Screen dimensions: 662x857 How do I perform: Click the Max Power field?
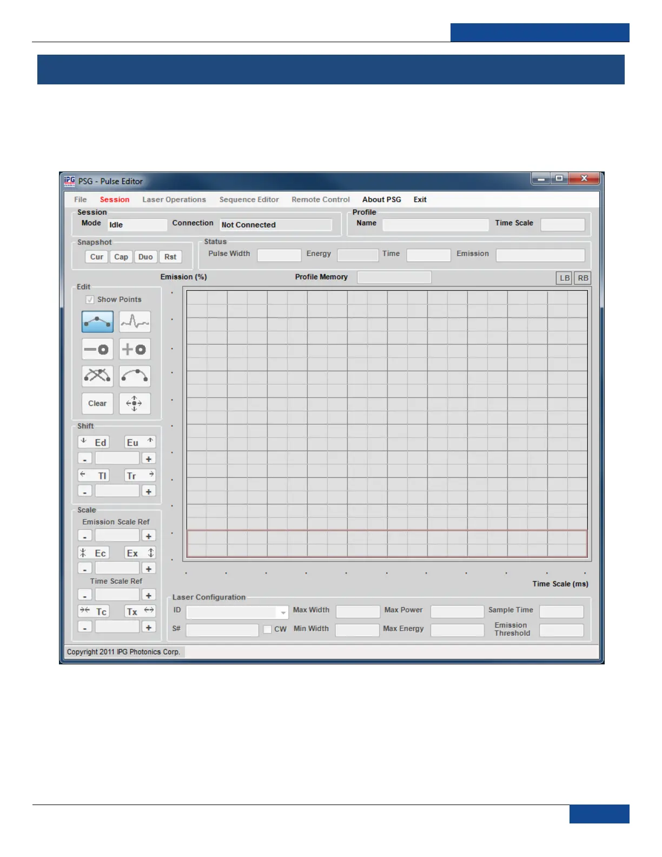click(457, 612)
